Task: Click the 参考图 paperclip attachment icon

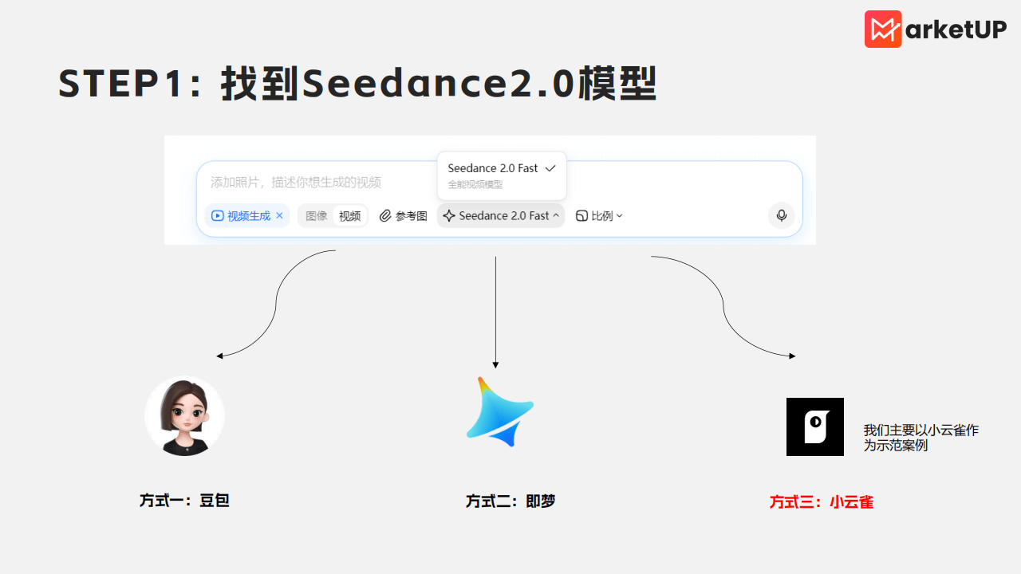Action: [x=385, y=216]
